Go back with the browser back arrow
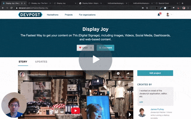191x119 pixels. click(x=3, y=8)
